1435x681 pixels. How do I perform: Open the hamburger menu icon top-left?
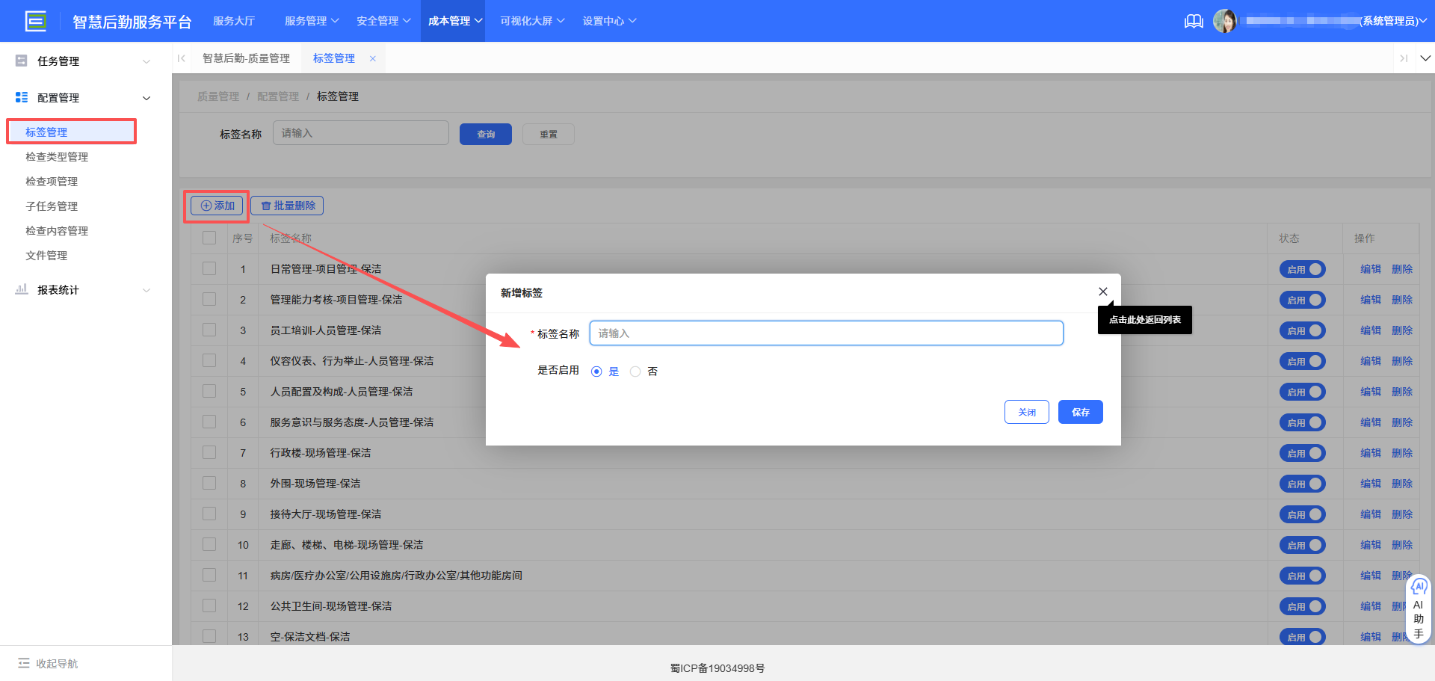pyautogui.click(x=35, y=20)
